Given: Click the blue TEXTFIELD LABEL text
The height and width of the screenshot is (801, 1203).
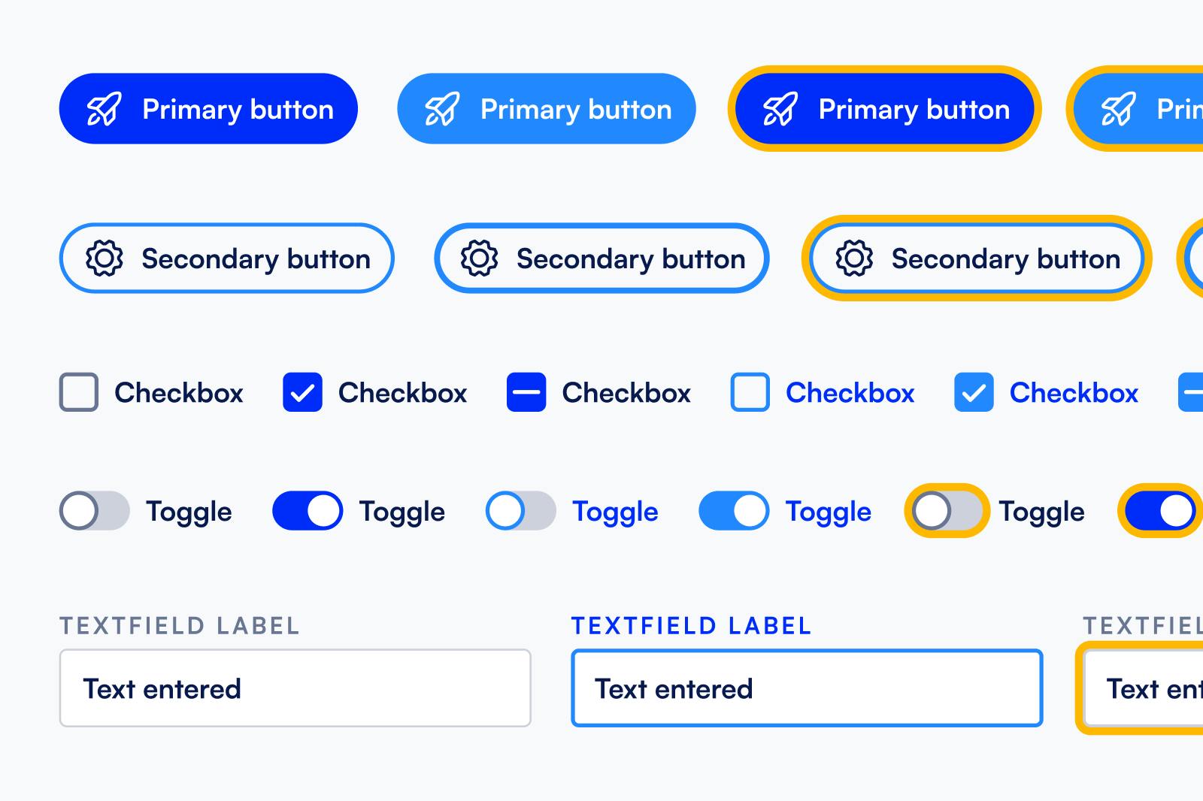Looking at the screenshot, I should (x=691, y=624).
